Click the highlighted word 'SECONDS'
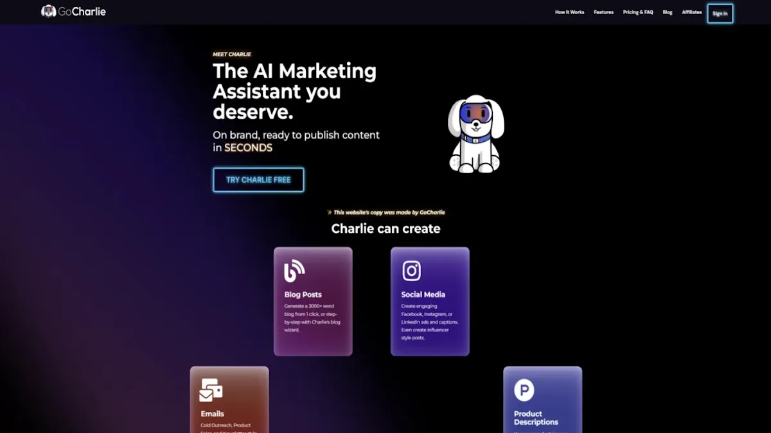771x433 pixels. click(x=248, y=148)
